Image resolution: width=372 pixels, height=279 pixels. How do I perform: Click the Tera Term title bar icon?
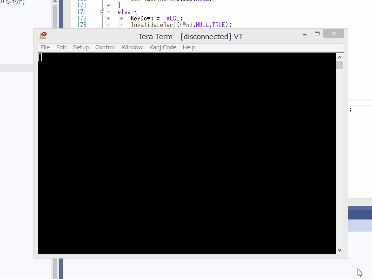pos(43,35)
